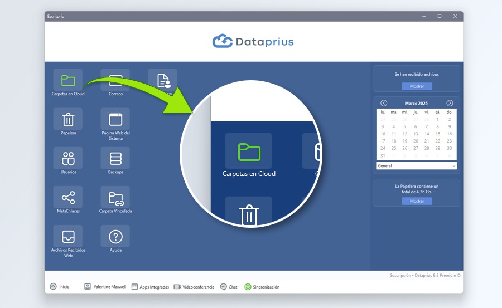Click the Escritorio window title
502x308 pixels.
point(56,16)
